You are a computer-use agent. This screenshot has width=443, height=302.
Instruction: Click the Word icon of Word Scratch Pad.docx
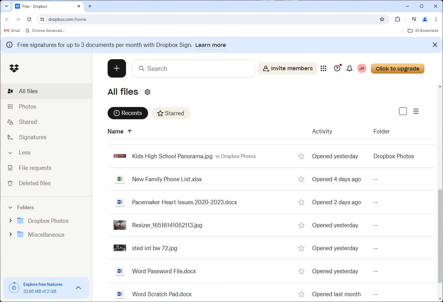(x=120, y=294)
